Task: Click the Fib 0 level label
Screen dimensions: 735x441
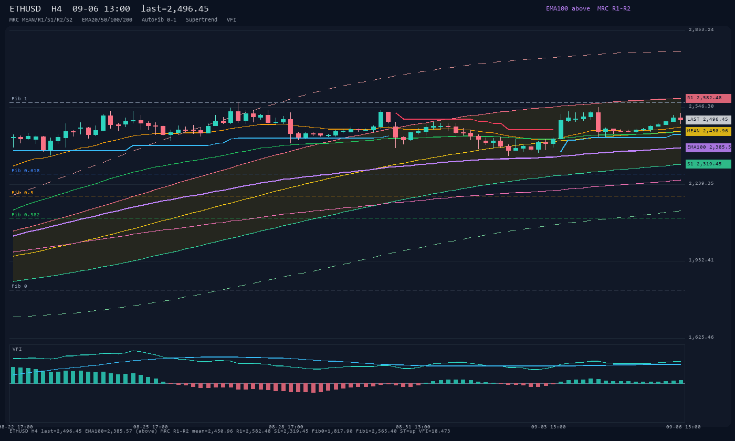Action: [19, 286]
